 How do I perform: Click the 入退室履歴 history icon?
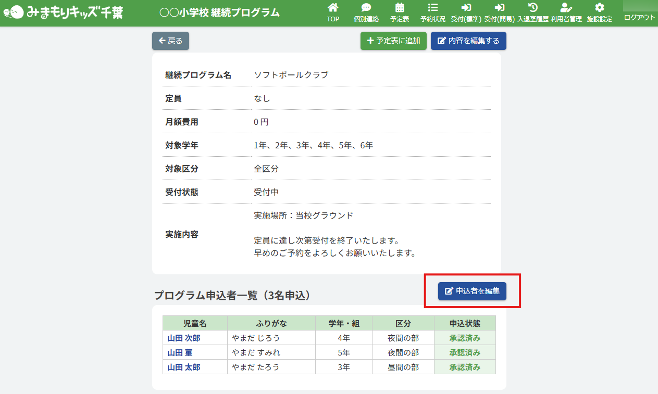pos(532,8)
